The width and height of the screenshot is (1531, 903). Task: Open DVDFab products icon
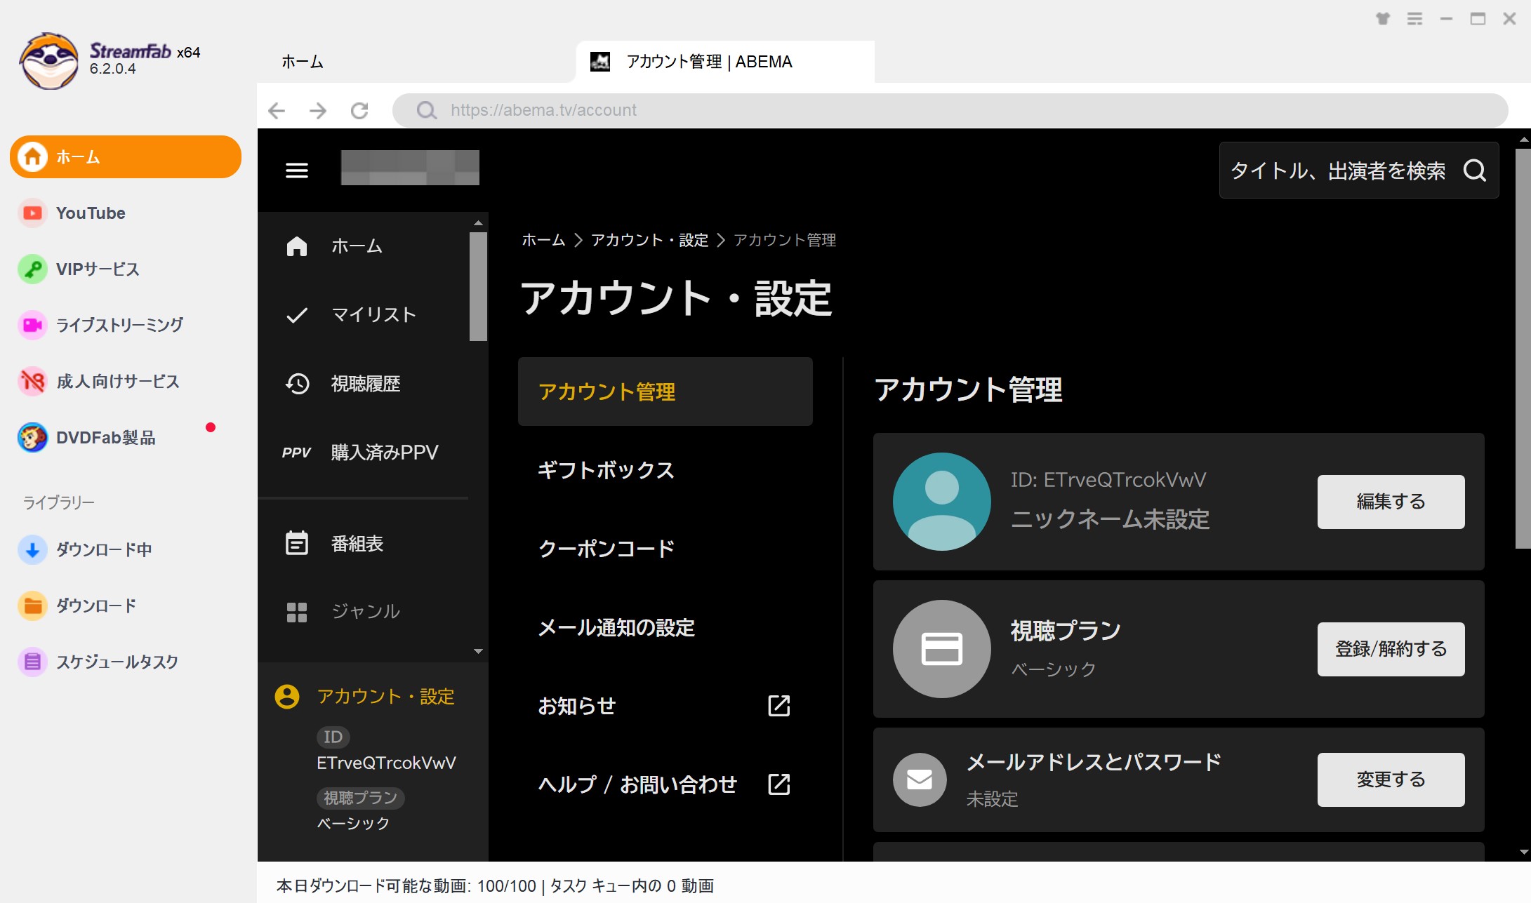(x=32, y=438)
